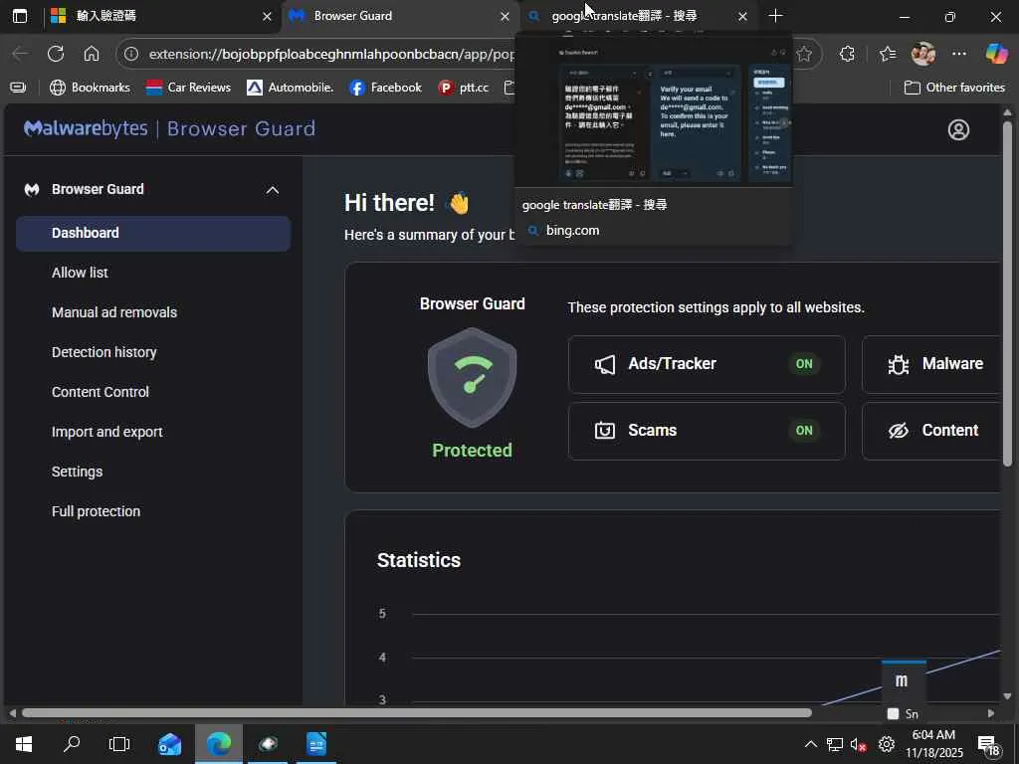Open the Windows Start menu
The height and width of the screenshot is (764, 1019).
(24, 744)
